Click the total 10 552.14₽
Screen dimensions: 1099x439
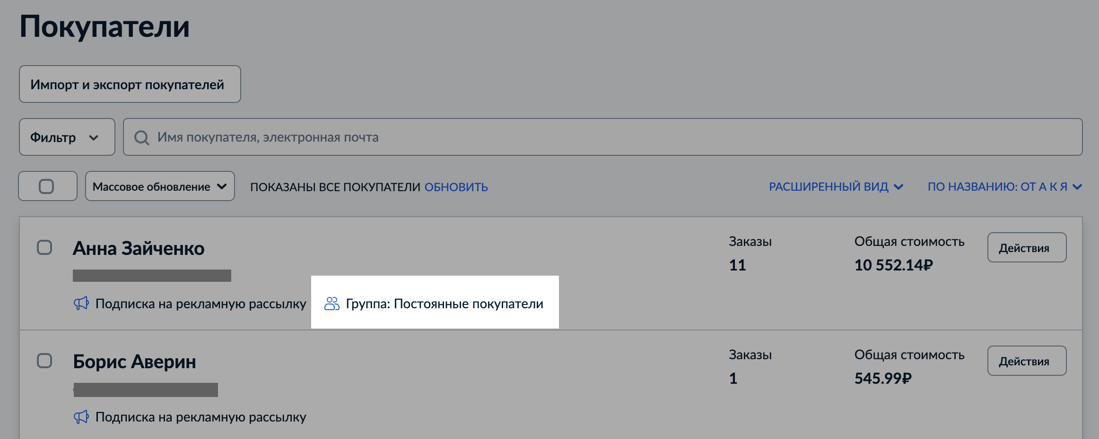coord(894,265)
